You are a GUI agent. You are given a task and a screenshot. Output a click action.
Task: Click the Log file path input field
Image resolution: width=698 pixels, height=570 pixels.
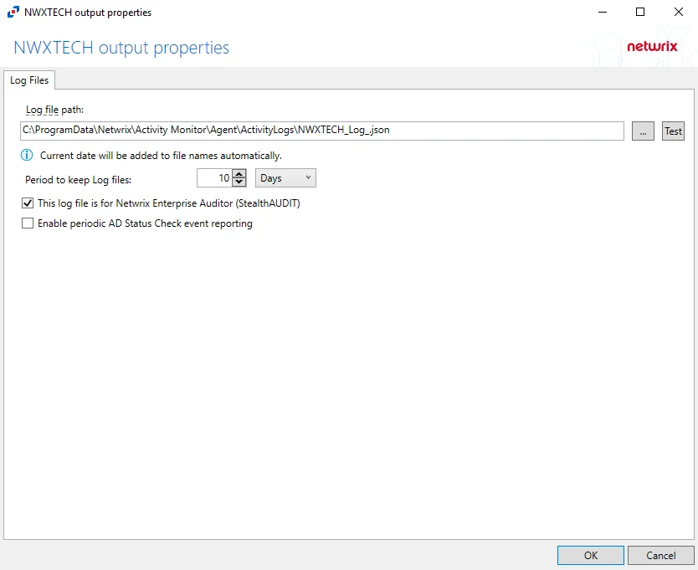[322, 131]
